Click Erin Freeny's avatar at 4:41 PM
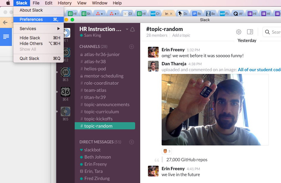The height and width of the screenshot is (183, 281). [x=153, y=171]
